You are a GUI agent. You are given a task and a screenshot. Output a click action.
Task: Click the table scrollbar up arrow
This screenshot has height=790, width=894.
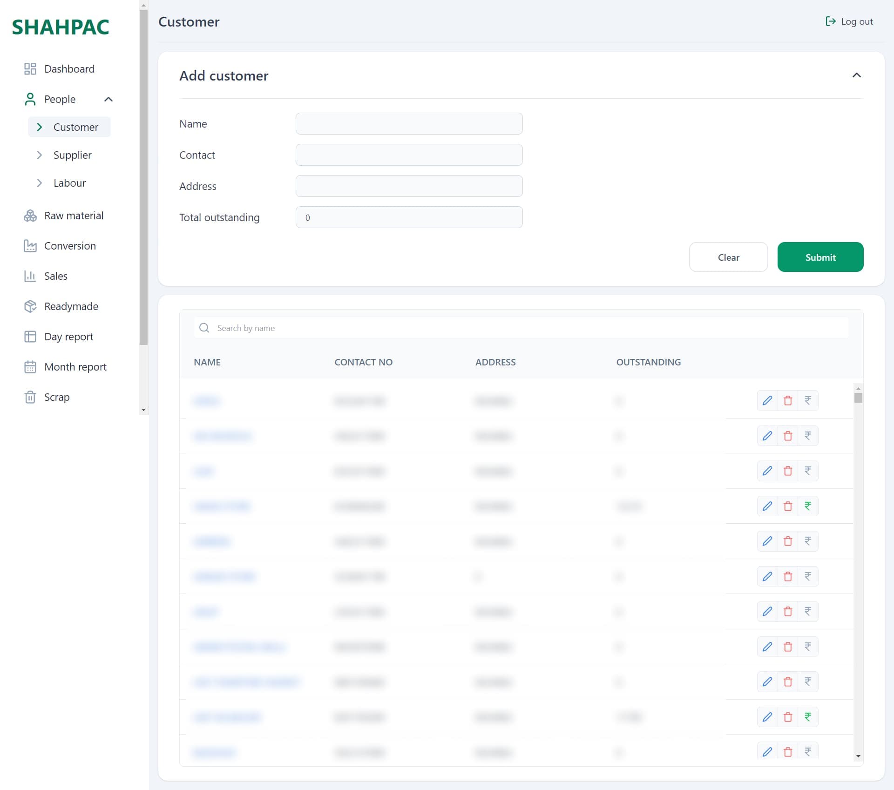click(858, 388)
